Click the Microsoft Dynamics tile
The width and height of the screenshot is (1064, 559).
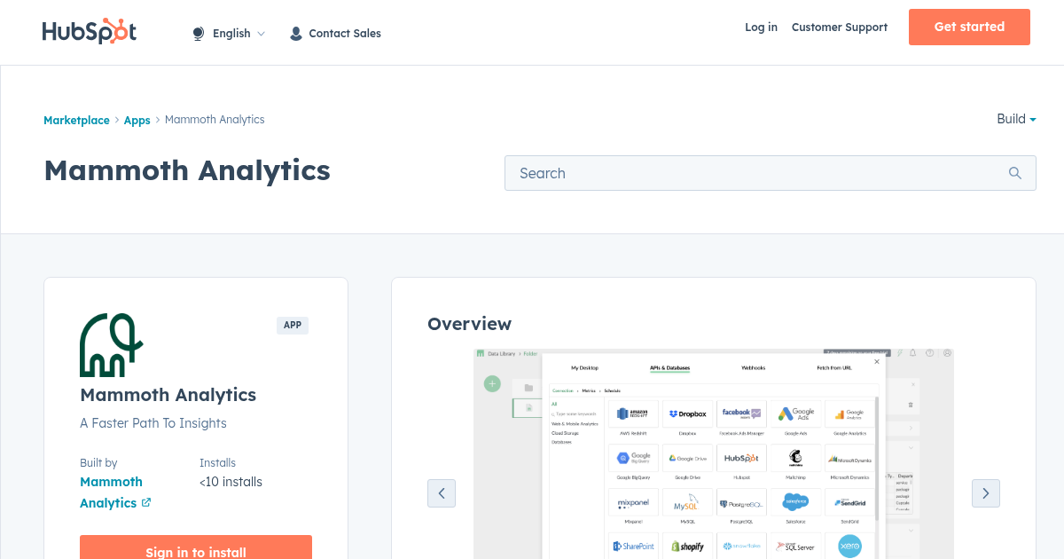(849, 459)
